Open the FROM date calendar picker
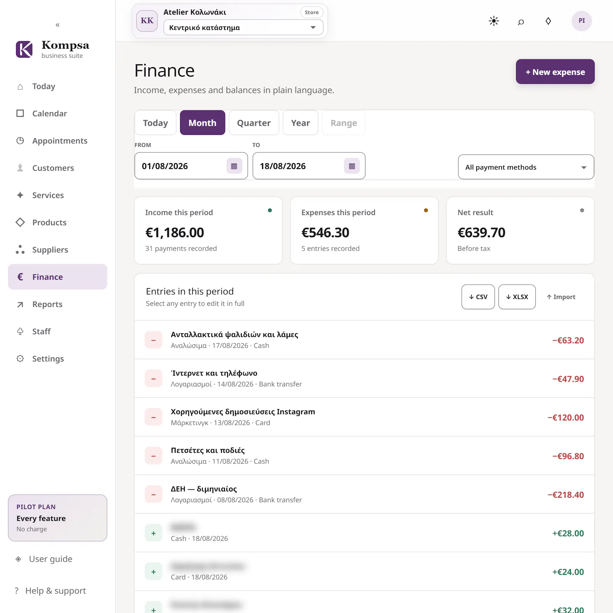 (x=234, y=166)
